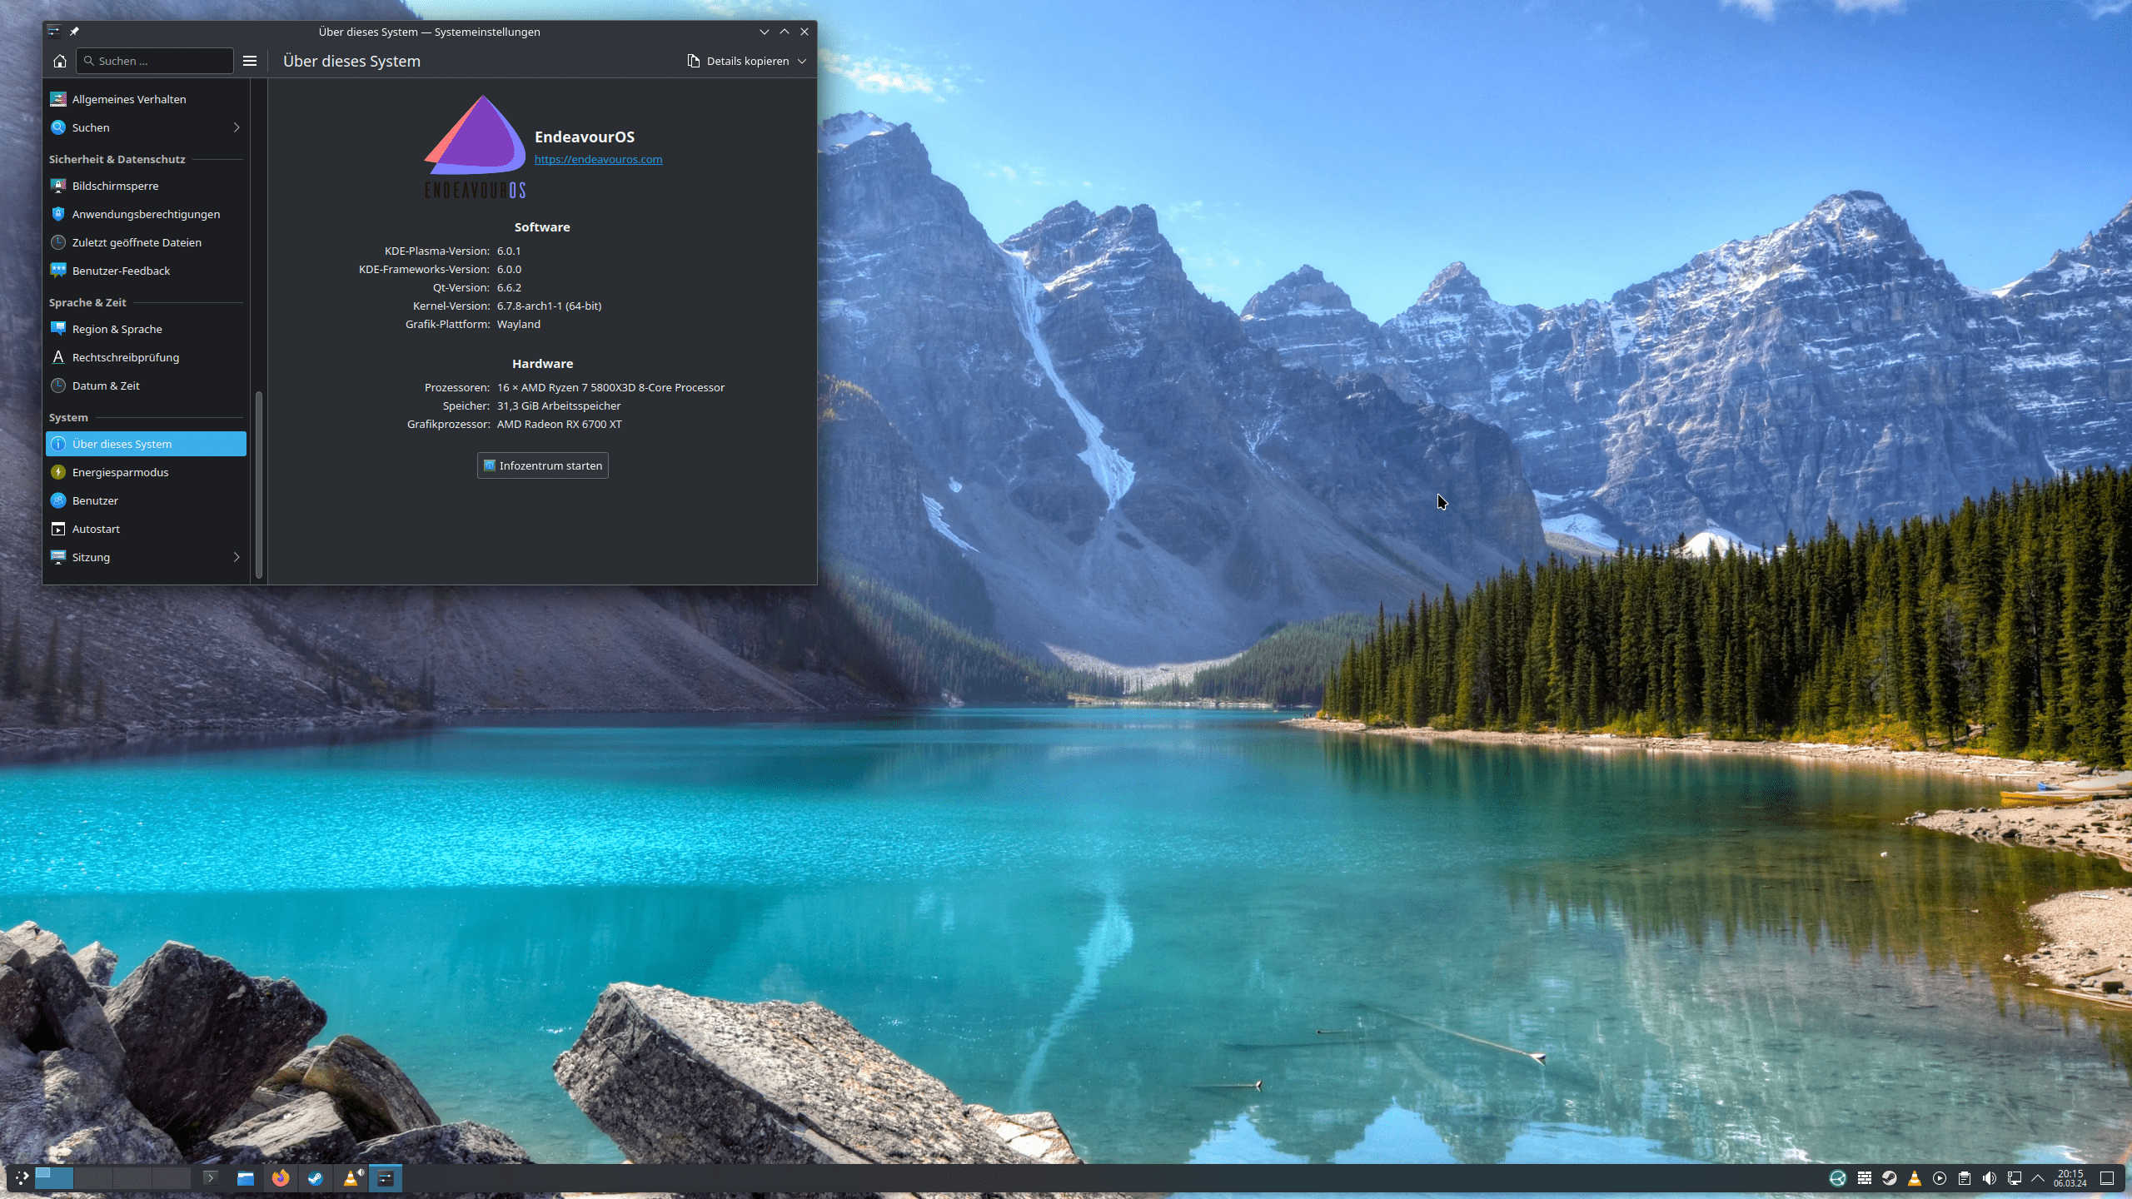Image resolution: width=2132 pixels, height=1199 pixels.
Task: Click the teal network globe tray icon
Action: click(1838, 1177)
